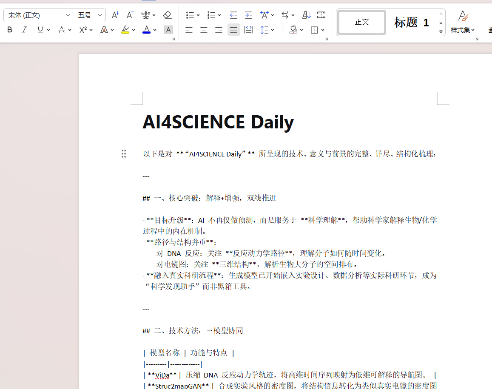Expand the full styles gallery
The height and width of the screenshot is (389, 492).
[441, 32]
